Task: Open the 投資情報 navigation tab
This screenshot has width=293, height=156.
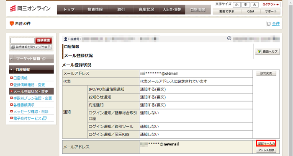Action: (95, 10)
